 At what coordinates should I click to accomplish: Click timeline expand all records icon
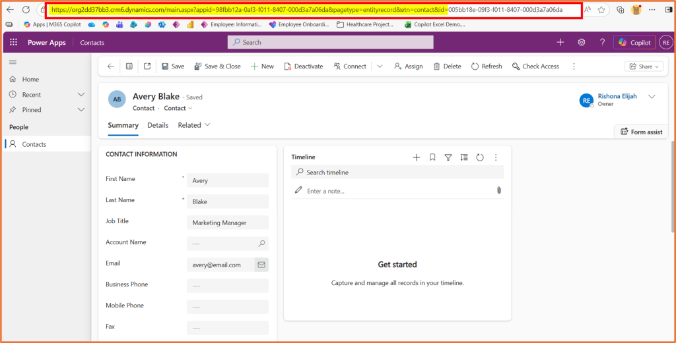click(464, 158)
